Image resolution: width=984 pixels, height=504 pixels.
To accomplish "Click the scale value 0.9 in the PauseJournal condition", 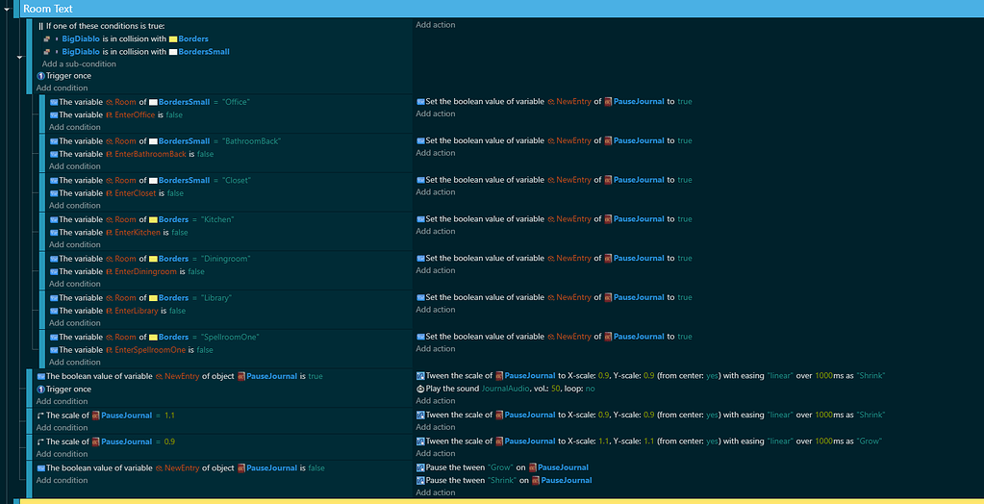I will point(169,441).
